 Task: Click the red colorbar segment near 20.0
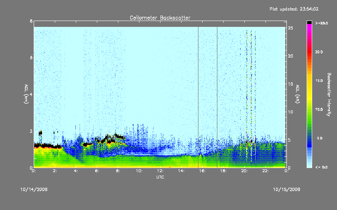(x=309, y=52)
